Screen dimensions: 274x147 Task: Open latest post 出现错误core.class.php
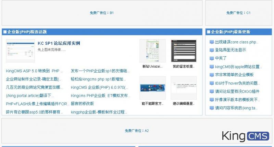click(x=237, y=42)
